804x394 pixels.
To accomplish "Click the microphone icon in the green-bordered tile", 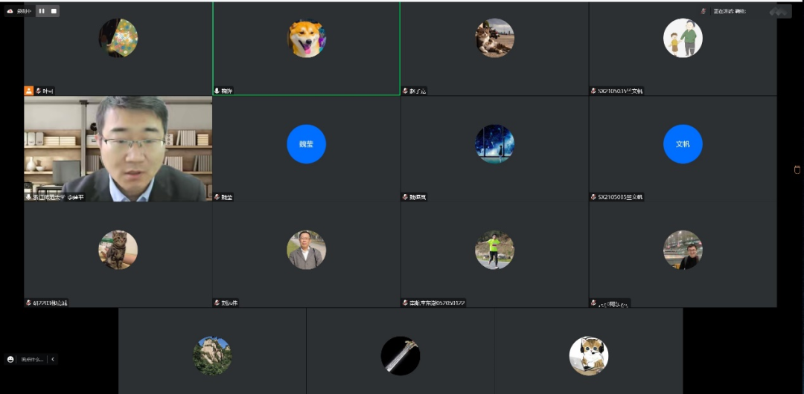I will coord(217,91).
